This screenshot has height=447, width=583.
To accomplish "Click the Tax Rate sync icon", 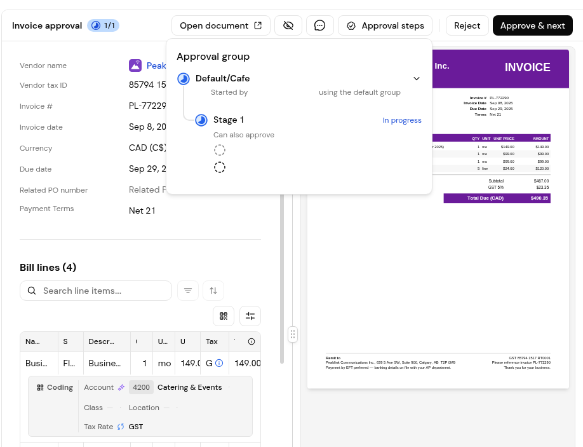I will [121, 427].
